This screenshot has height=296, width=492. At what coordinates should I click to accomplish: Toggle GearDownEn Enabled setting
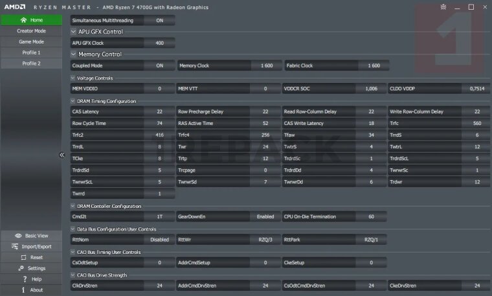pos(265,216)
